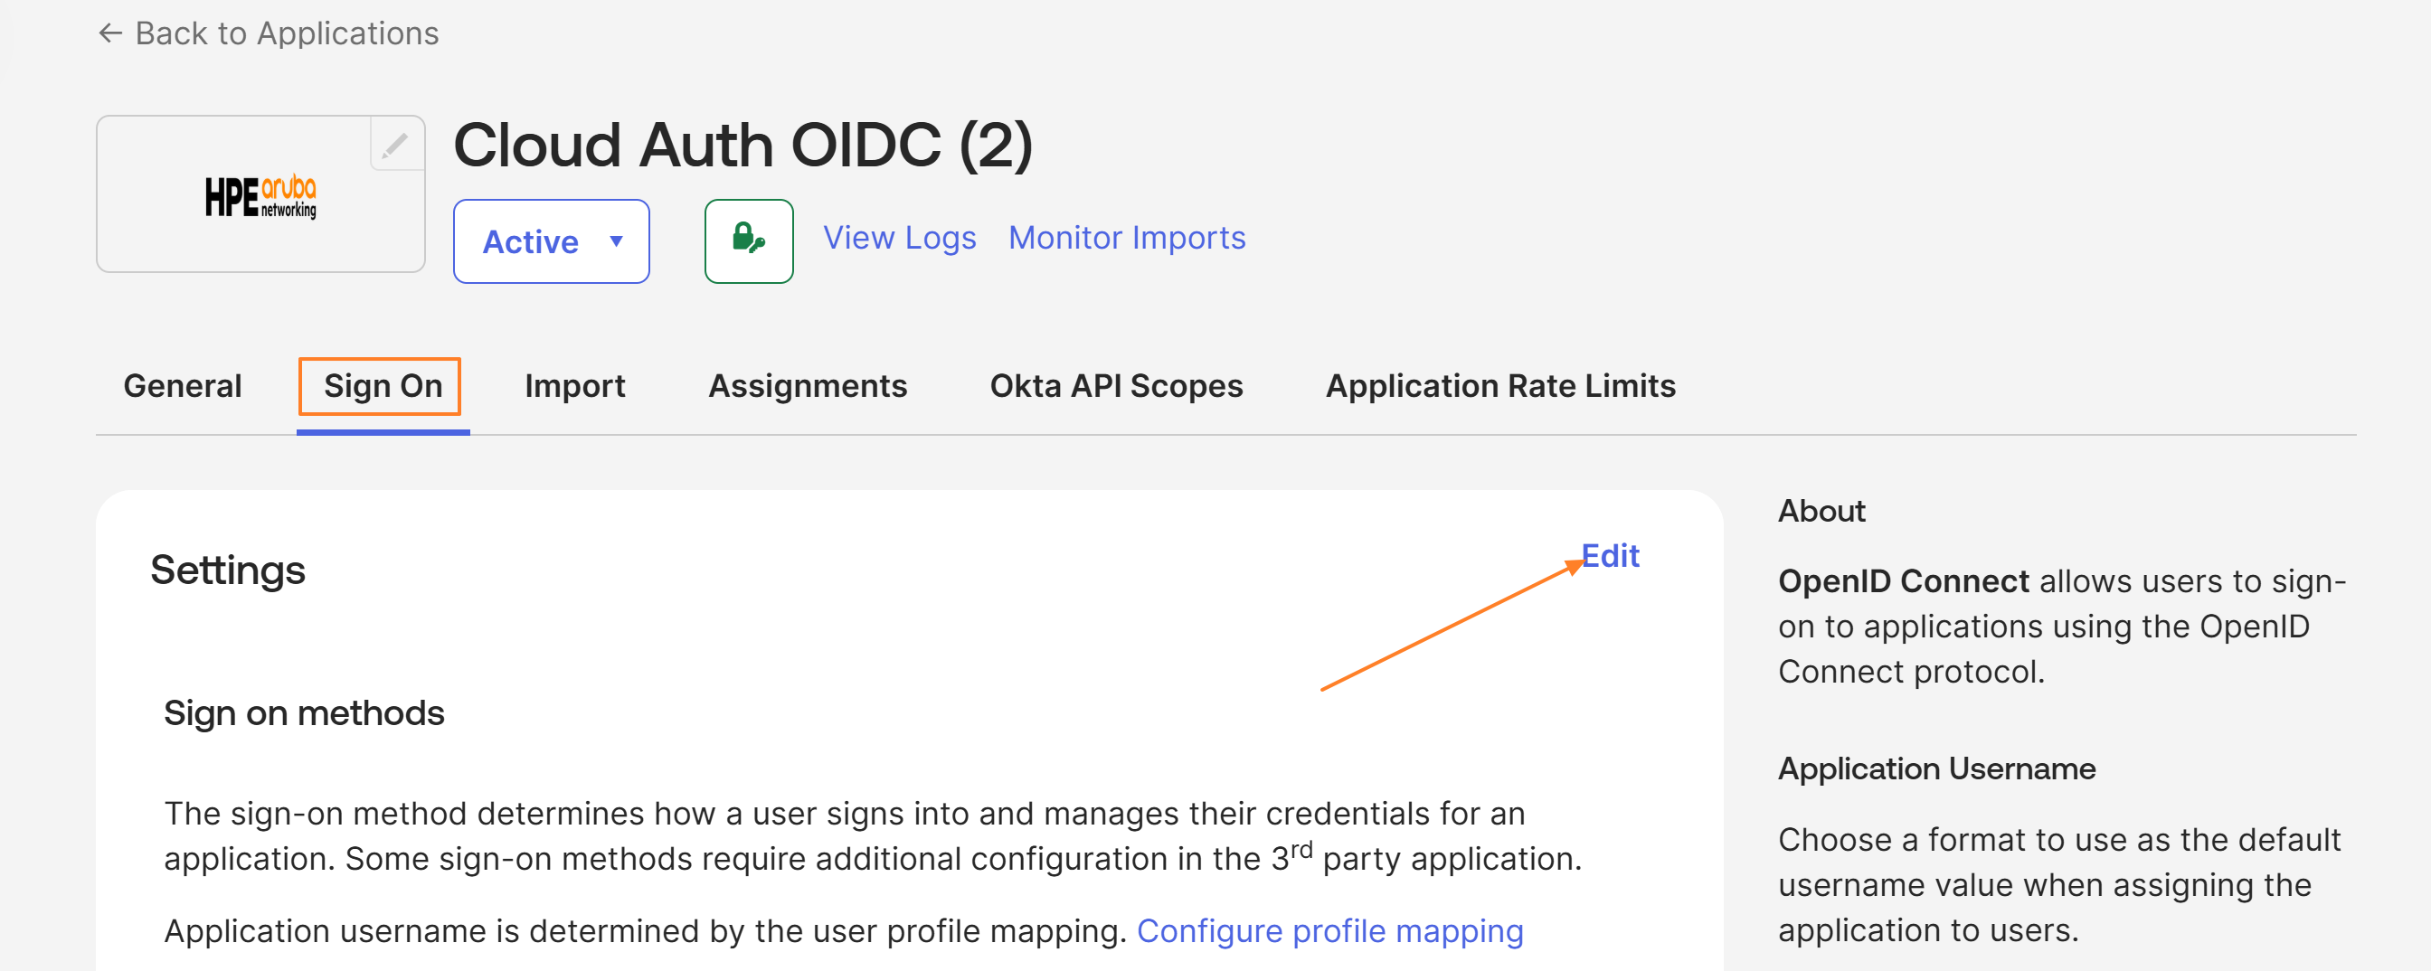Open the Monitor Imports link
Screen dimensions: 2431x971
pos(1127,238)
